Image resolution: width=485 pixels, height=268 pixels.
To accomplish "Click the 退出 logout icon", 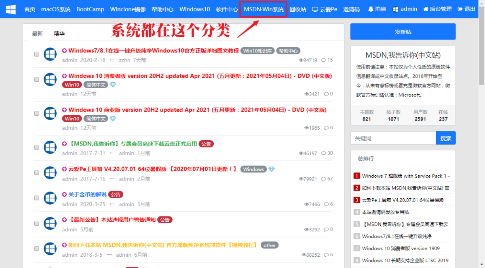I will [x=460, y=9].
